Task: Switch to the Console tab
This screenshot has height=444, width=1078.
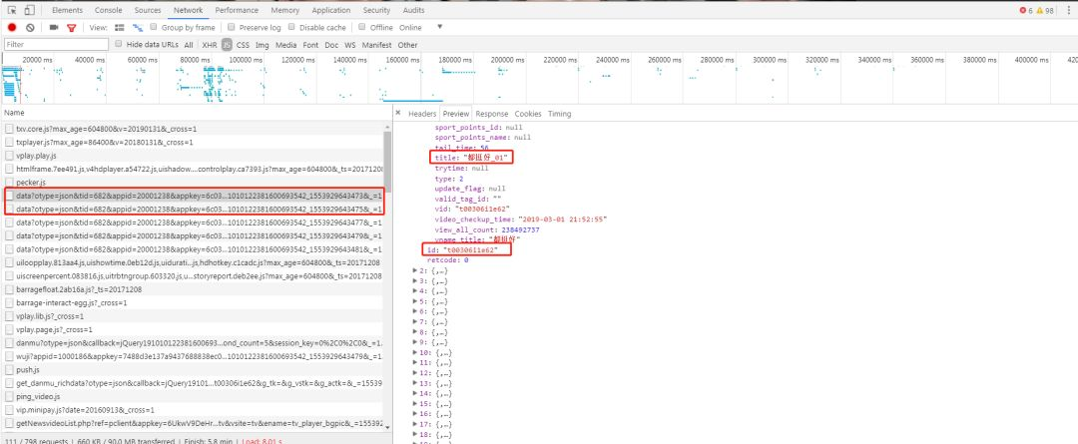Action: 109,10
